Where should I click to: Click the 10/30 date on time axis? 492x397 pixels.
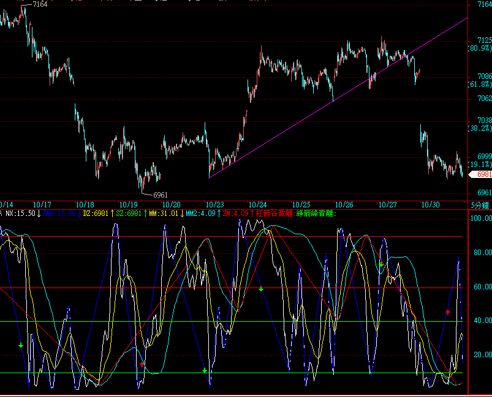[x=431, y=204]
